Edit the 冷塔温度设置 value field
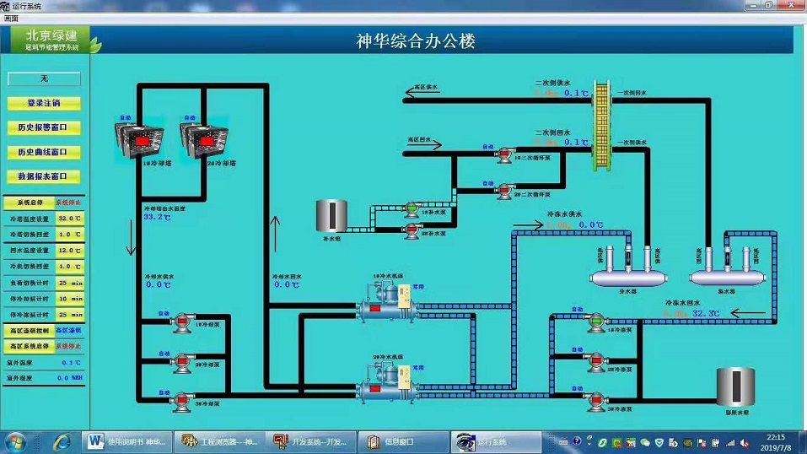The width and height of the screenshot is (807, 454). coord(69,219)
